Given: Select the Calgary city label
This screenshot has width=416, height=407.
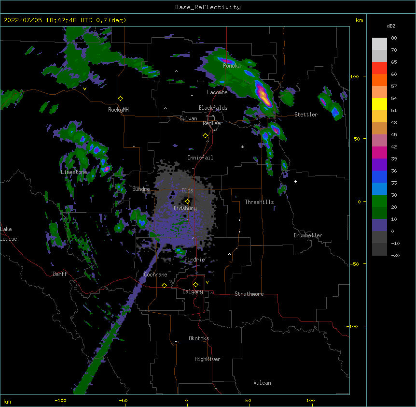Looking at the screenshot, I should [x=193, y=291].
